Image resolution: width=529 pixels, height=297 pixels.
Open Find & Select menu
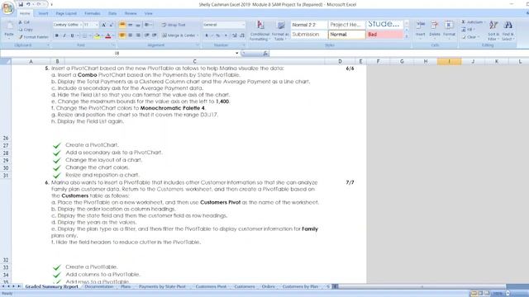(x=508, y=31)
